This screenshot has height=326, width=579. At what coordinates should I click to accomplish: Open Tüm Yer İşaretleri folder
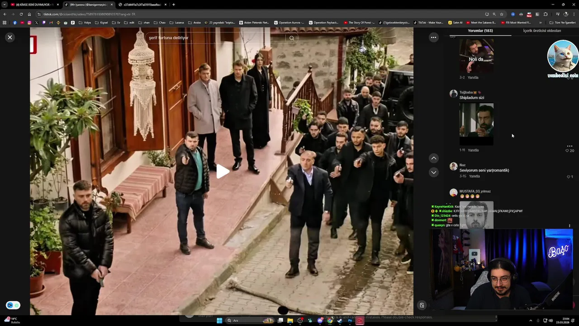pos(562,23)
